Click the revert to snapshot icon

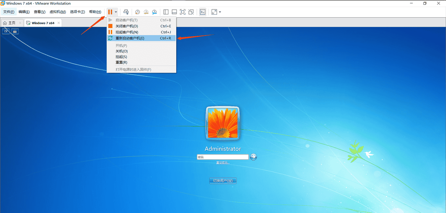[146, 11]
